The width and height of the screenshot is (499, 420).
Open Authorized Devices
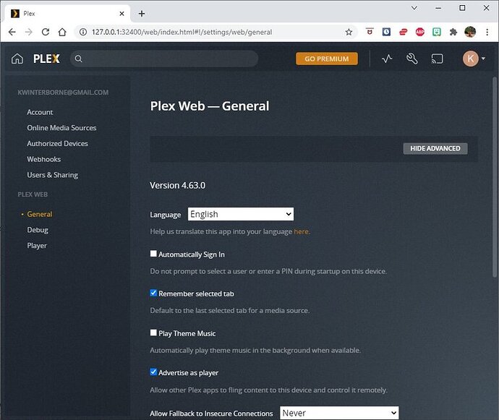58,144
